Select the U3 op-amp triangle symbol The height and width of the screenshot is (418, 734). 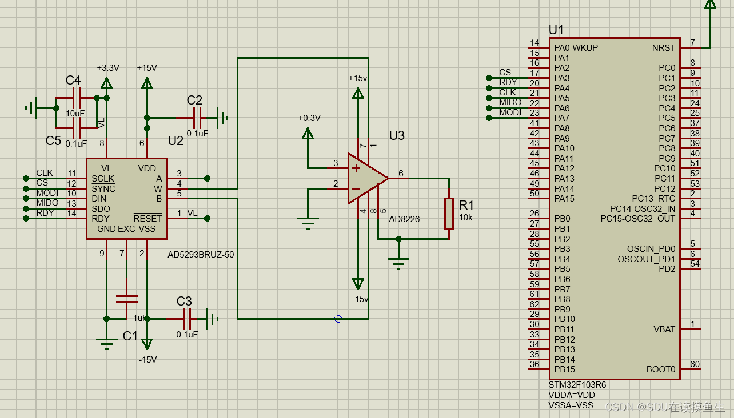click(x=368, y=178)
